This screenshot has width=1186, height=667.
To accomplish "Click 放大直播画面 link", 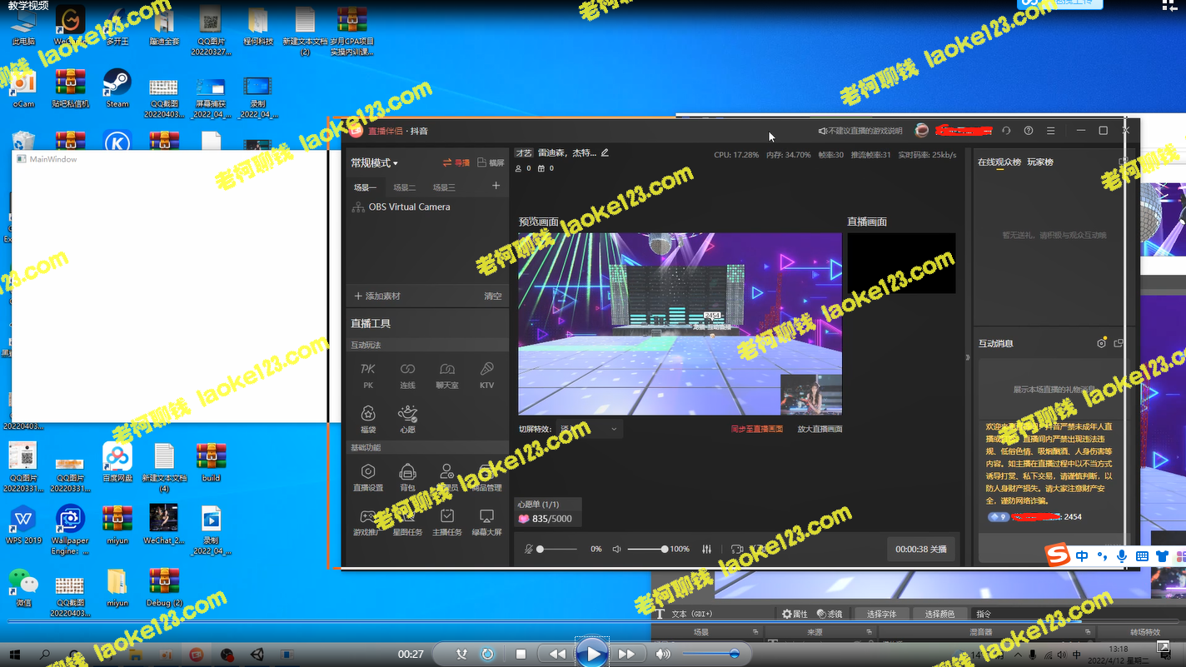I will (x=820, y=429).
